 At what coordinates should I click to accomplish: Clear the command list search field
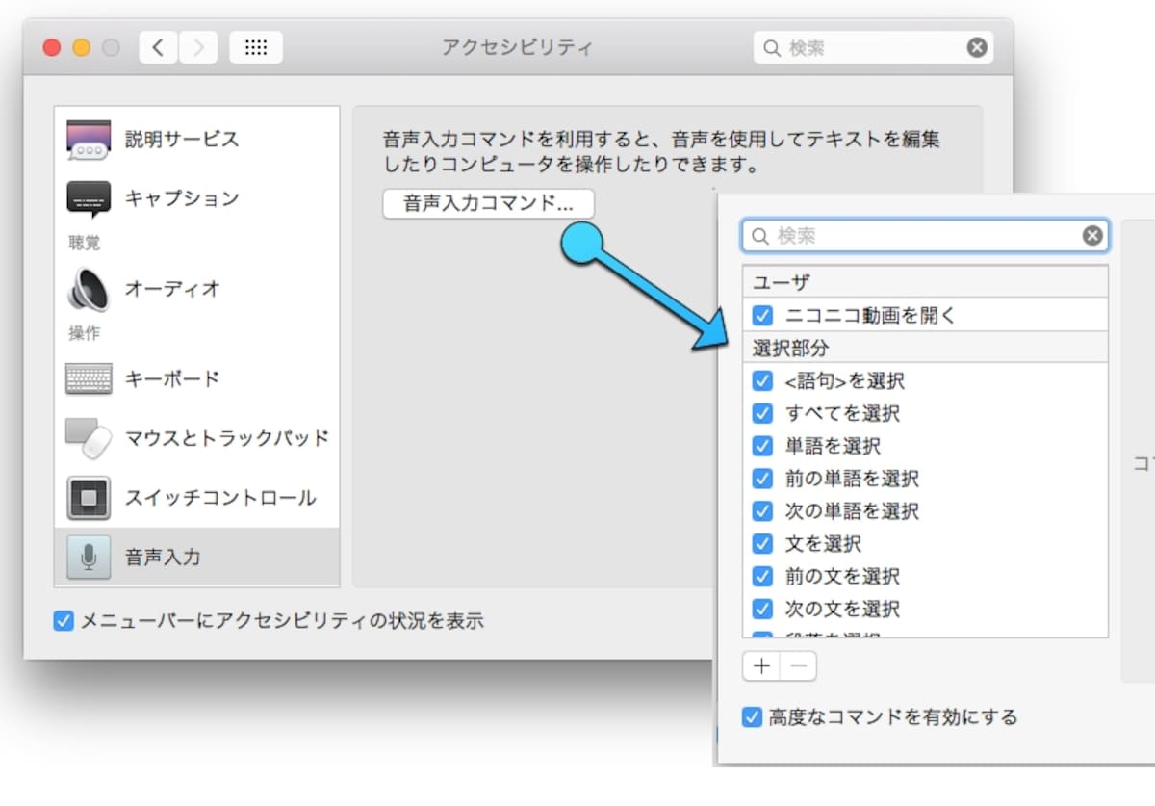(x=1092, y=236)
